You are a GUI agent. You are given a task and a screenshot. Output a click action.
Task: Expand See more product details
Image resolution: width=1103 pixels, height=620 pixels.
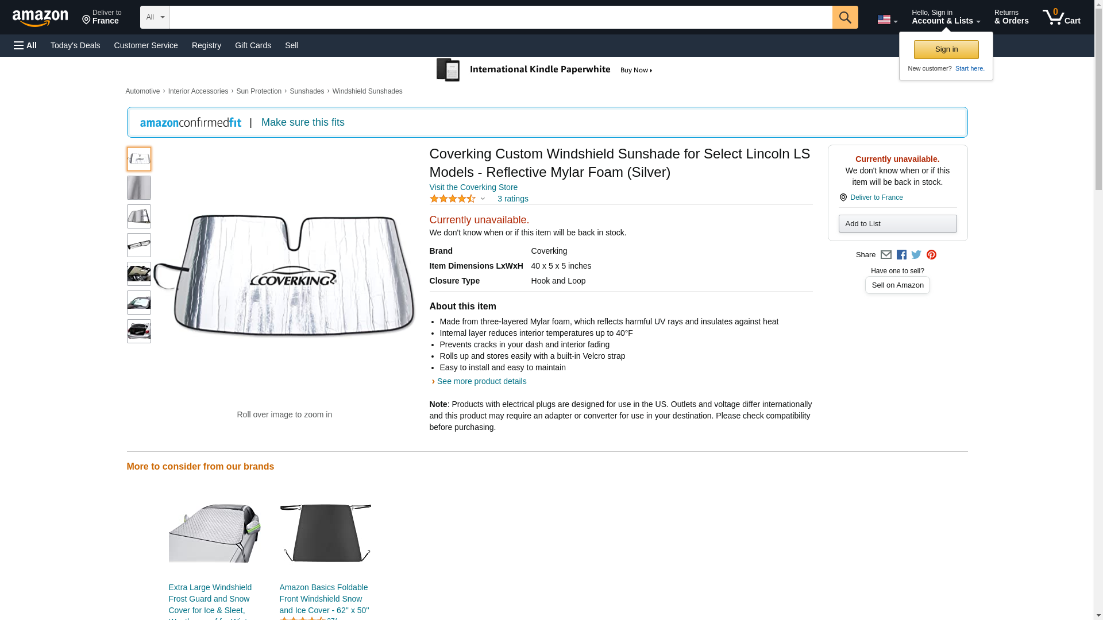coord(481,381)
